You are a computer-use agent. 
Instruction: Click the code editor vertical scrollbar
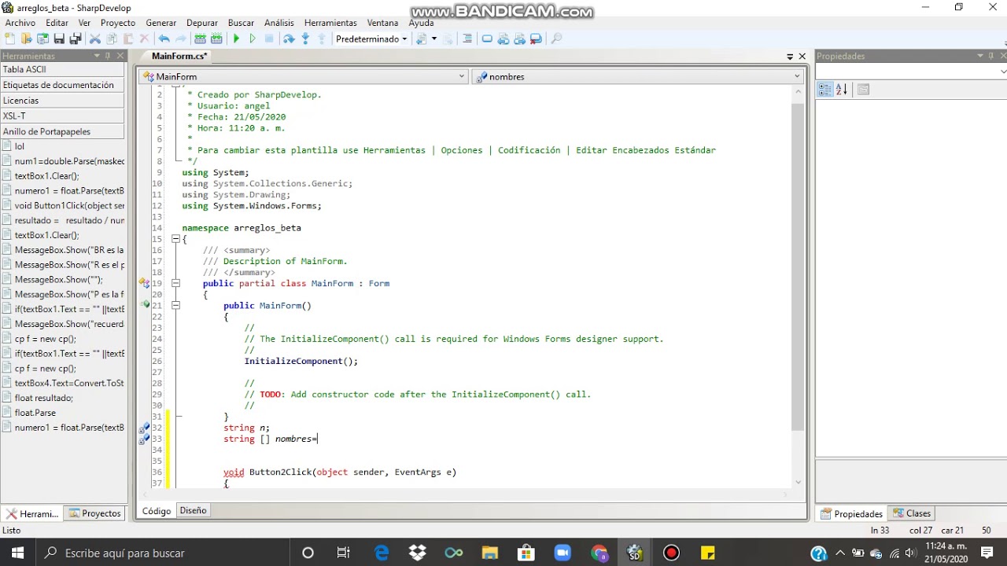coord(799,267)
